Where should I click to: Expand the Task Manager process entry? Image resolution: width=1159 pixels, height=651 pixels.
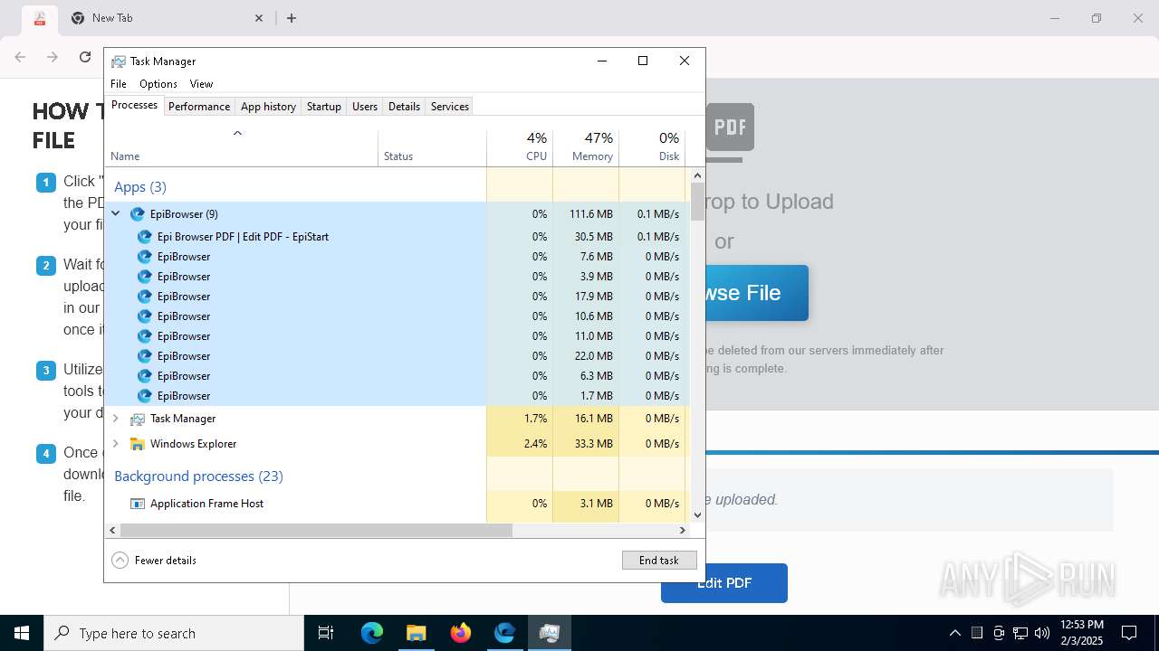point(115,419)
